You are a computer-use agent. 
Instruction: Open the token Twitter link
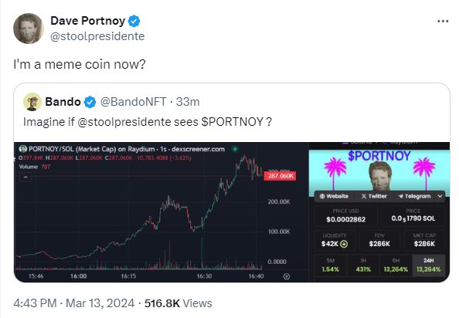coord(374,196)
